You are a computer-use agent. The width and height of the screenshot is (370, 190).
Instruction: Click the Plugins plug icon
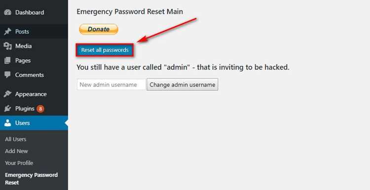click(x=7, y=109)
